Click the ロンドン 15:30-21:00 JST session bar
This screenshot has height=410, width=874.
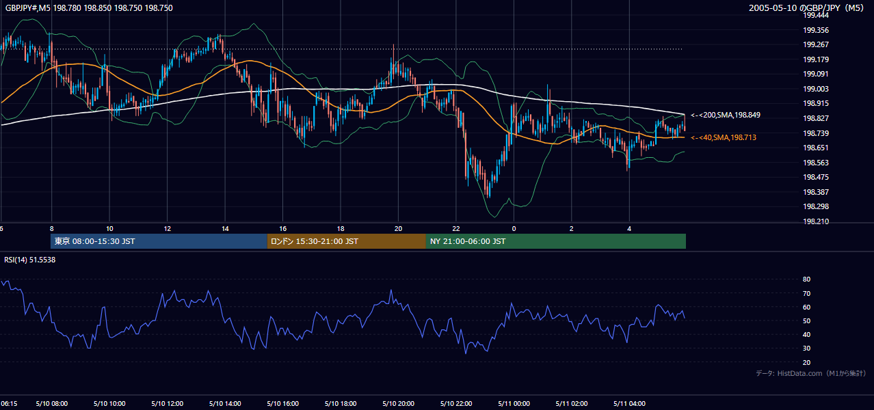pyautogui.click(x=346, y=241)
